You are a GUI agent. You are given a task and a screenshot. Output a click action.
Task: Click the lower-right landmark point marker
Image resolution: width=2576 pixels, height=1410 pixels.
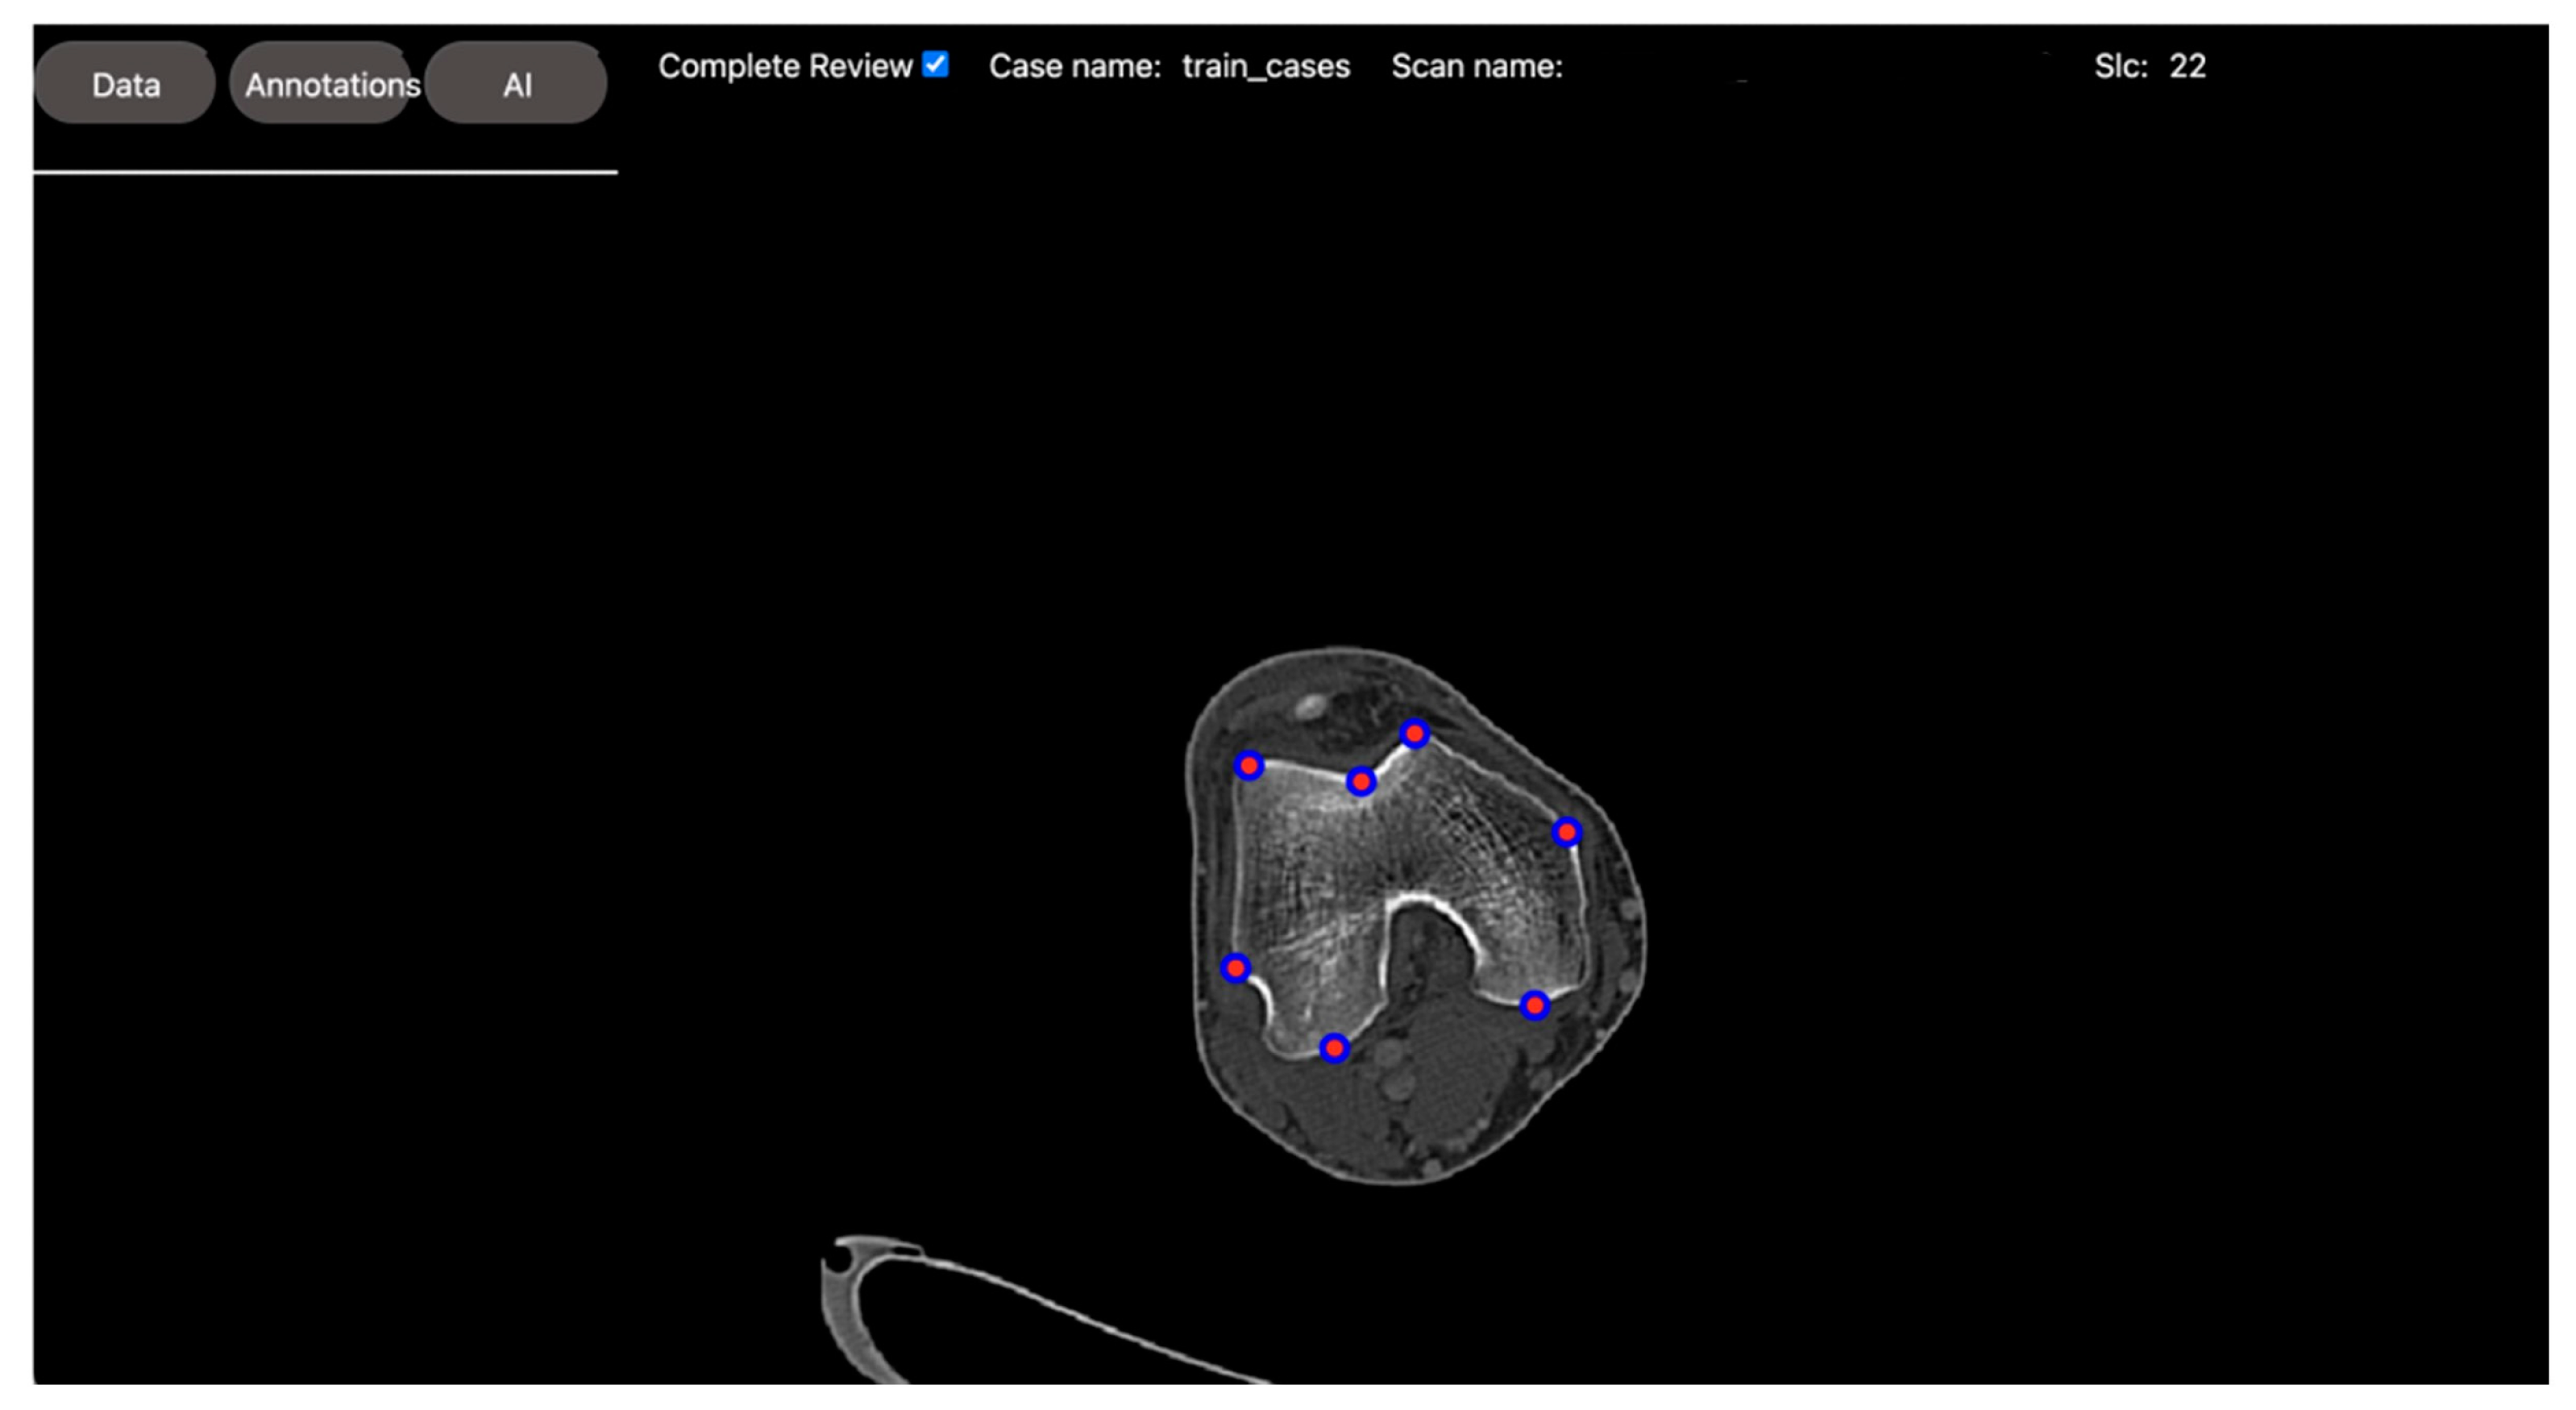click(1535, 1005)
